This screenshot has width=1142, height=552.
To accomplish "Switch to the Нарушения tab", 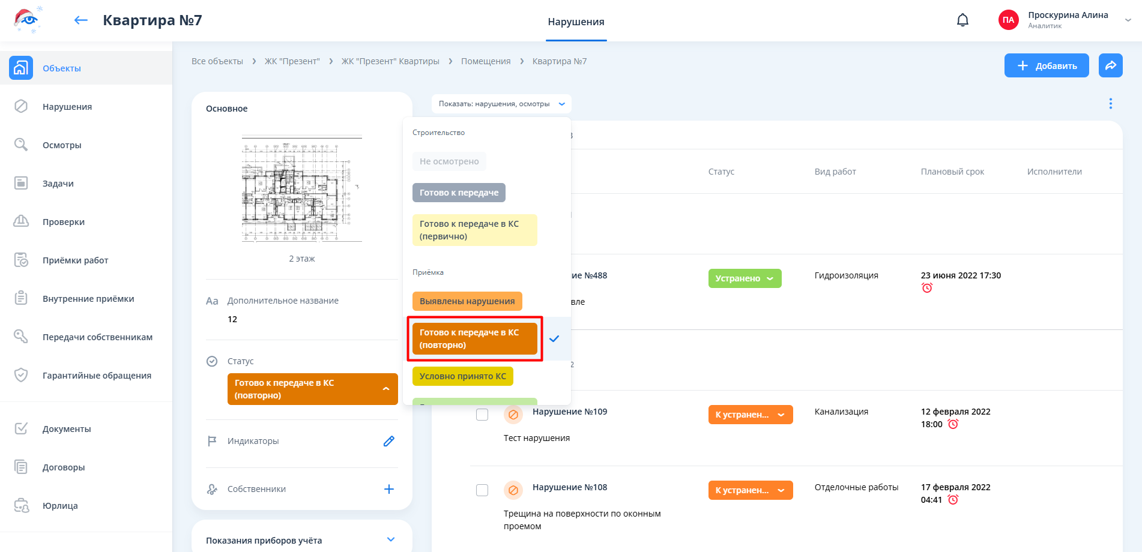I will point(576,22).
